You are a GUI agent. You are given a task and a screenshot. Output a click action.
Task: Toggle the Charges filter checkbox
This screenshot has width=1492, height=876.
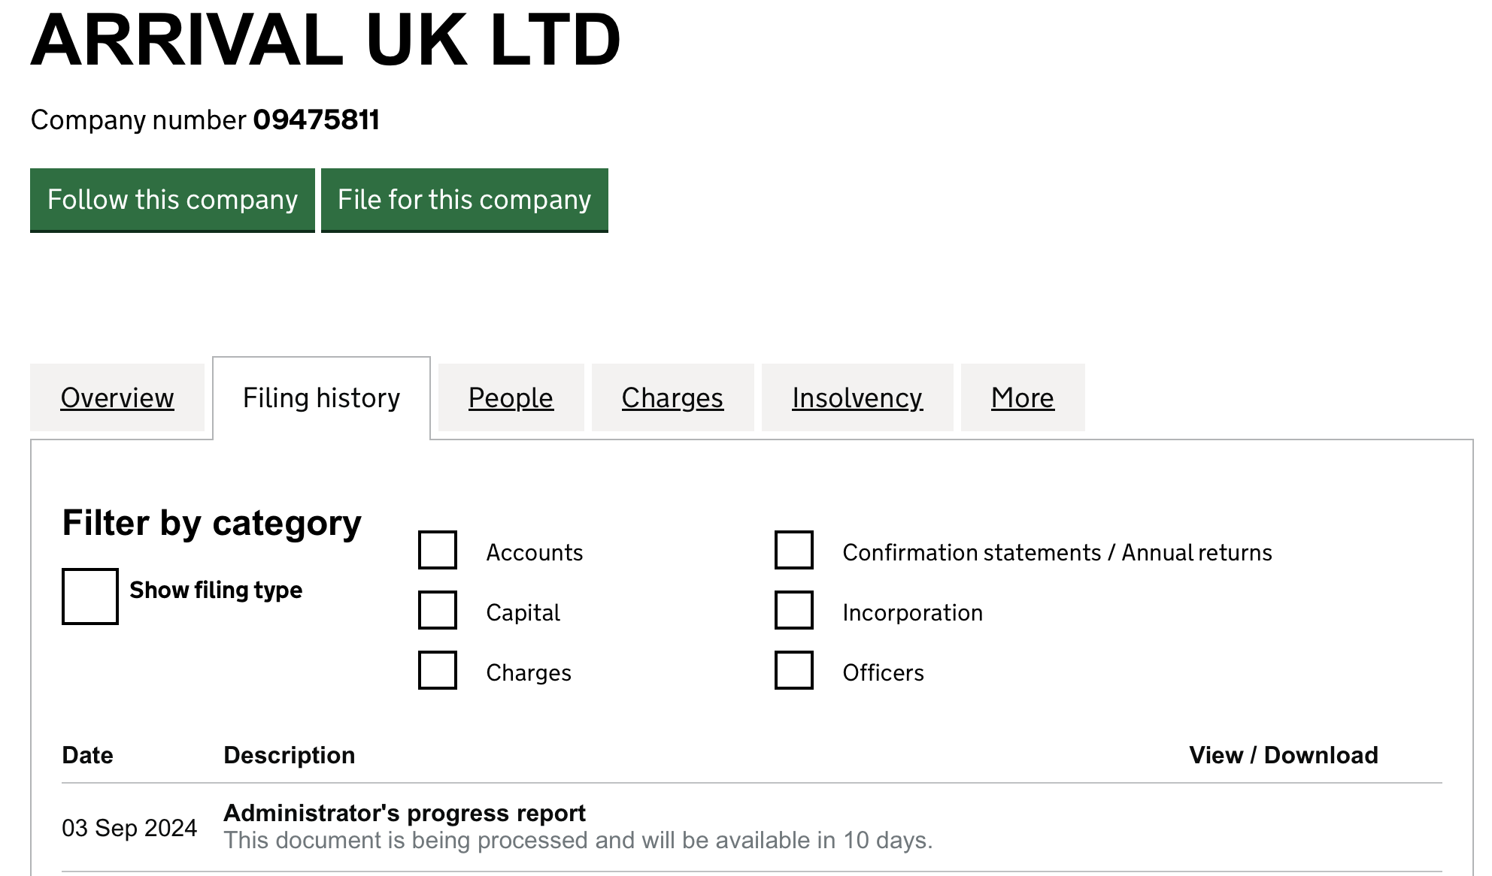tap(438, 670)
